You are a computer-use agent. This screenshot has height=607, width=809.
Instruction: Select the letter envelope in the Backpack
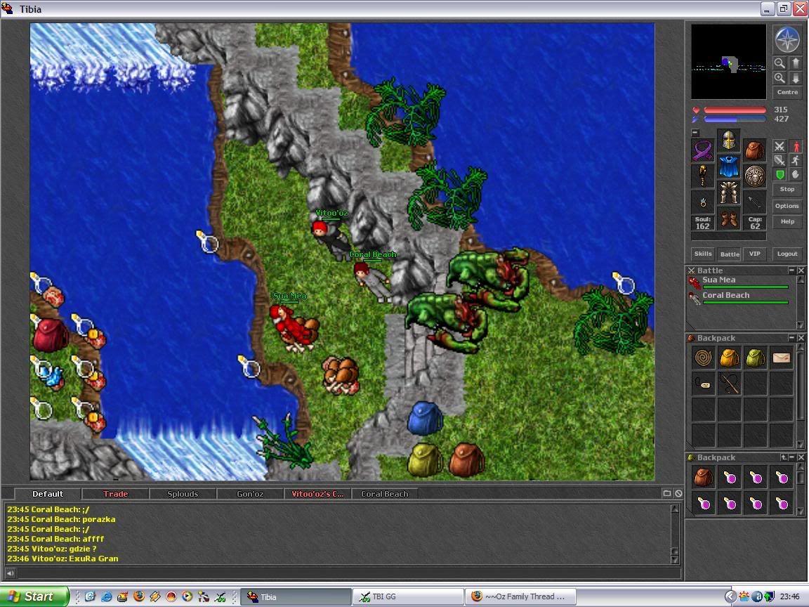(781, 358)
